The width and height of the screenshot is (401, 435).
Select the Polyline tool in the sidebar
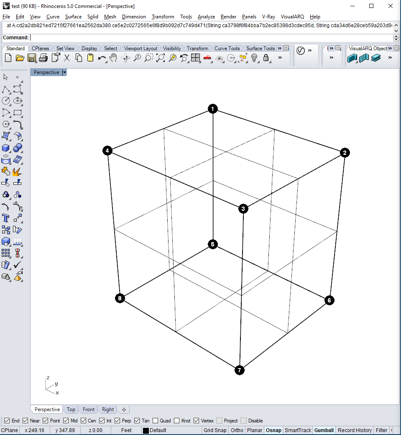click(6, 90)
